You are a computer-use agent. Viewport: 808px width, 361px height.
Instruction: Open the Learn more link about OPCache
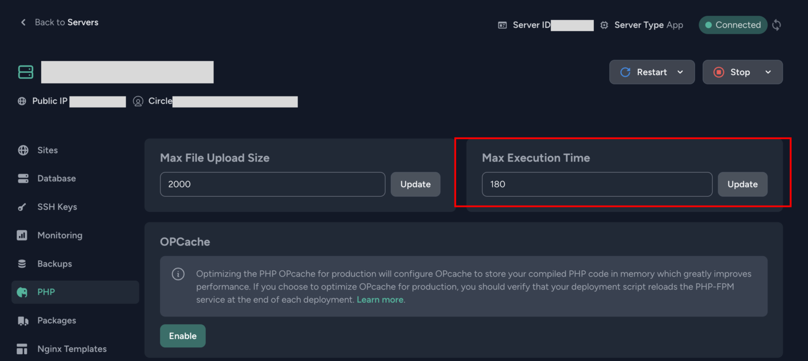pos(380,299)
